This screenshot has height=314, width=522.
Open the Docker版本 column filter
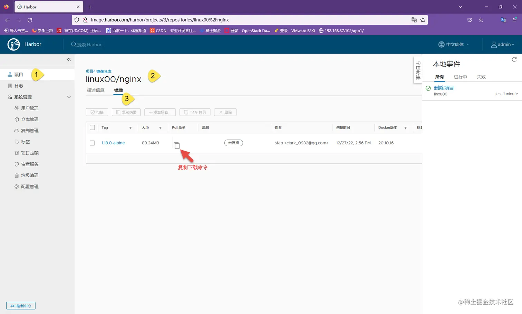(405, 128)
